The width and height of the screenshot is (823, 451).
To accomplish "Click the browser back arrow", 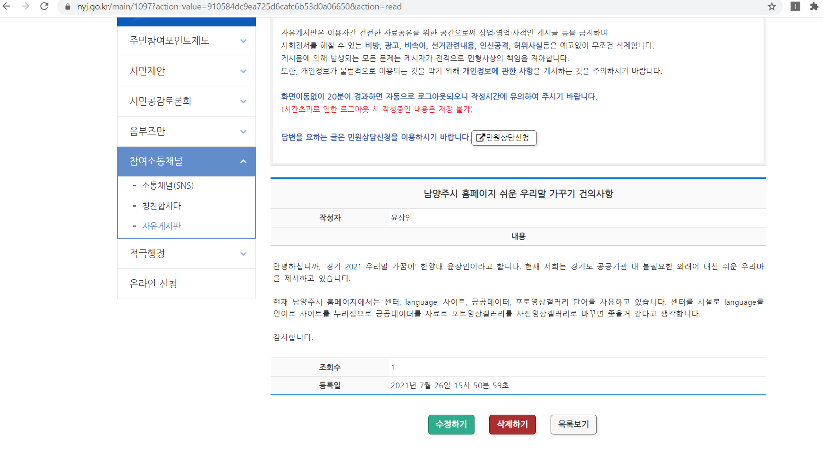I will [x=7, y=6].
